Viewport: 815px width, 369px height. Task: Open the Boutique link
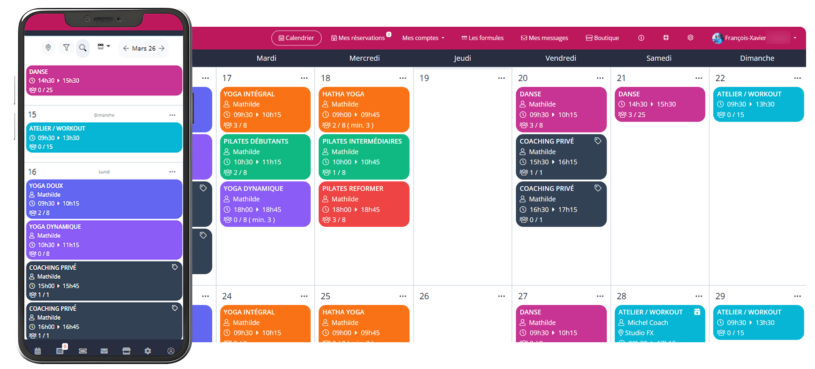tap(602, 38)
